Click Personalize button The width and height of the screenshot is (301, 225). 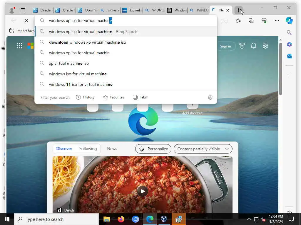[153, 149]
